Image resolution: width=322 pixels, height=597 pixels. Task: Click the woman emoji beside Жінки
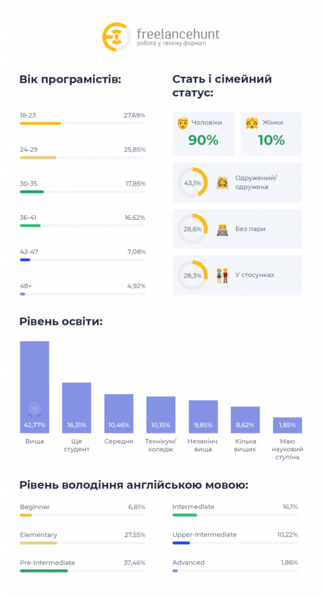click(x=252, y=123)
